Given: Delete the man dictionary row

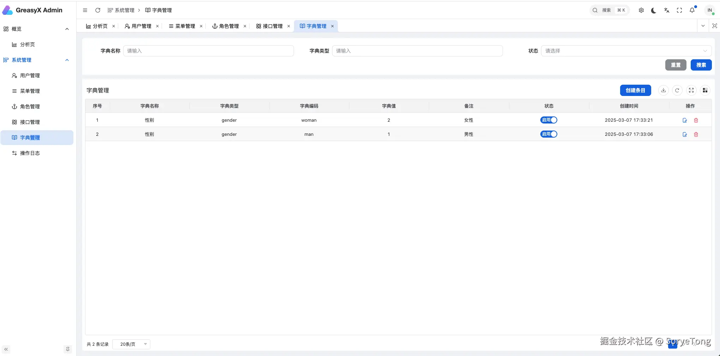Looking at the screenshot, I should 696,134.
